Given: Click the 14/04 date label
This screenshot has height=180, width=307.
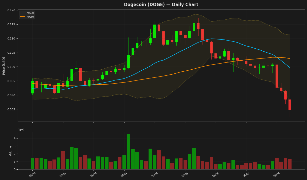Looking at the screenshot, I should [x=63, y=174].
